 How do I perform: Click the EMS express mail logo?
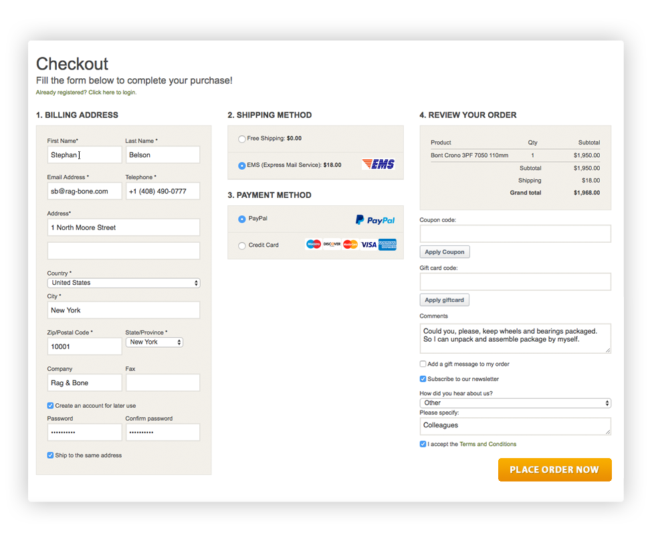tap(378, 165)
